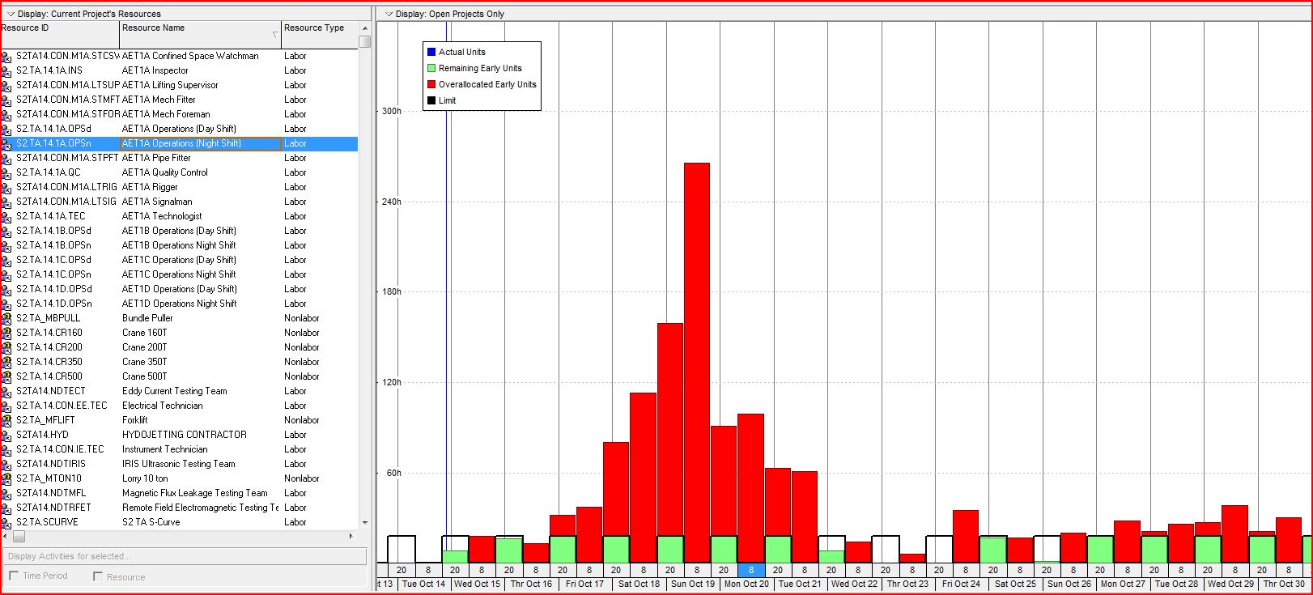Click the icon for AET1A Quality Control
The image size is (1313, 595).
point(6,173)
